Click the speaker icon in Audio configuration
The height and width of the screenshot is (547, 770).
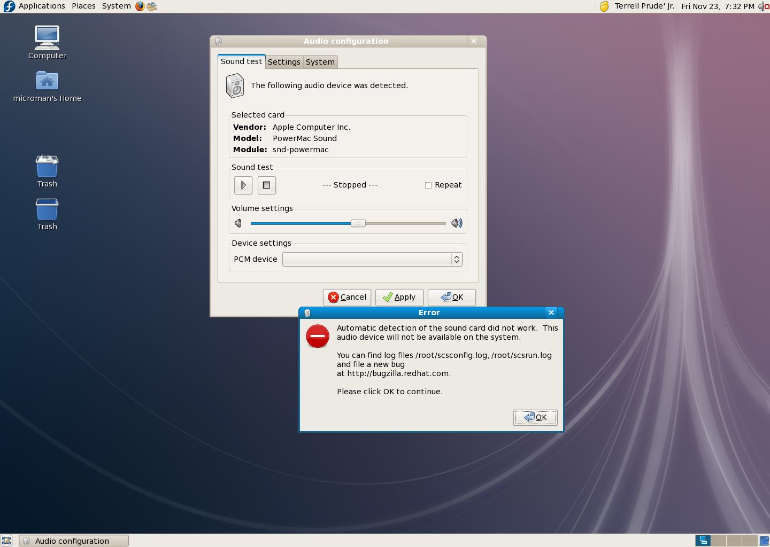coord(235,85)
